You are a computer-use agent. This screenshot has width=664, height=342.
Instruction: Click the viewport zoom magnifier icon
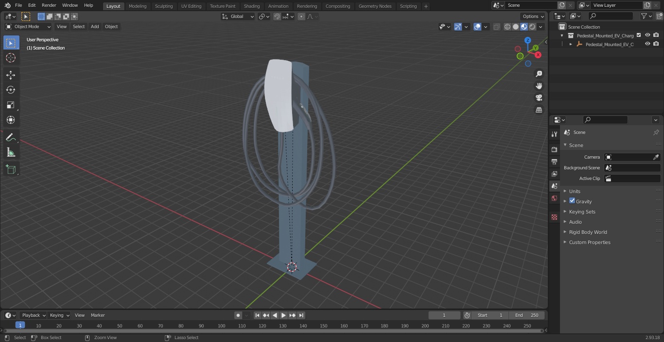click(x=539, y=74)
